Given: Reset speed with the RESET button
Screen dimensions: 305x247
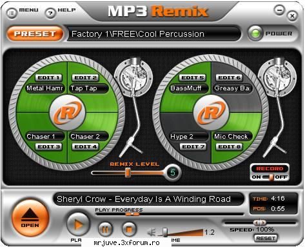Looking at the screenshot, I should pos(266,238).
